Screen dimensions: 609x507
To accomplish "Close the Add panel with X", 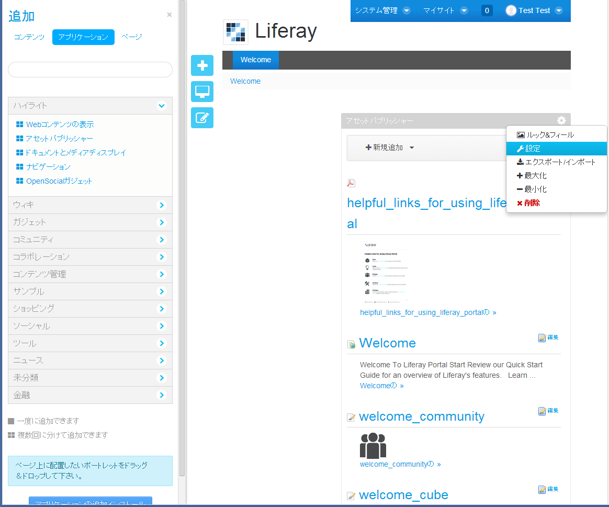I will click(x=170, y=15).
